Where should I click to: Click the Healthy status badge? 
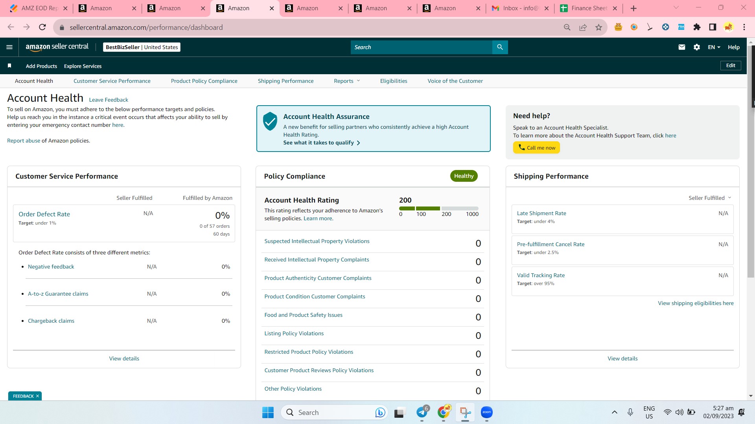[464, 176]
